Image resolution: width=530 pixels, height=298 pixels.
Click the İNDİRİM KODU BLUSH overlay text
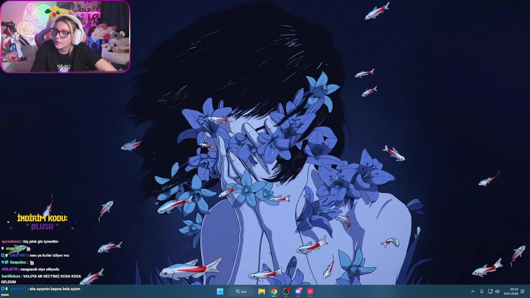click(x=42, y=222)
